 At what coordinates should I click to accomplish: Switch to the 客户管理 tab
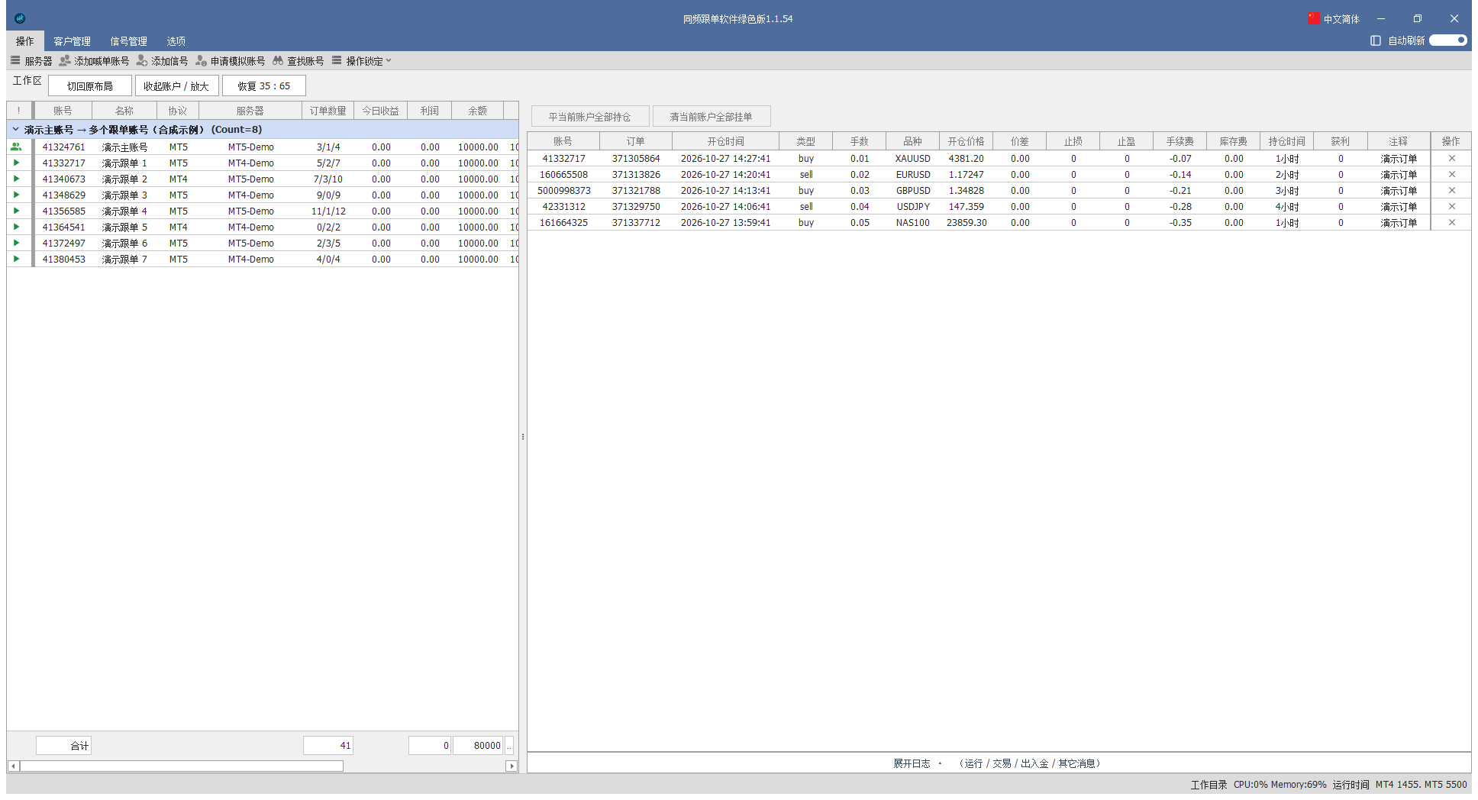pos(72,41)
